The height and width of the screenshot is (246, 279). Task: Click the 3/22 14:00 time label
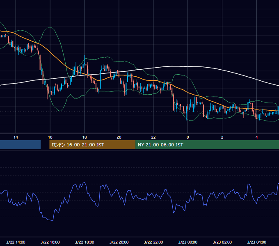16,242
